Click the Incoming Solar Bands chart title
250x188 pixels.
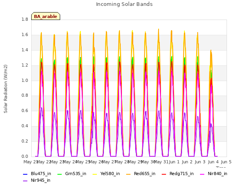(x=124, y=4)
